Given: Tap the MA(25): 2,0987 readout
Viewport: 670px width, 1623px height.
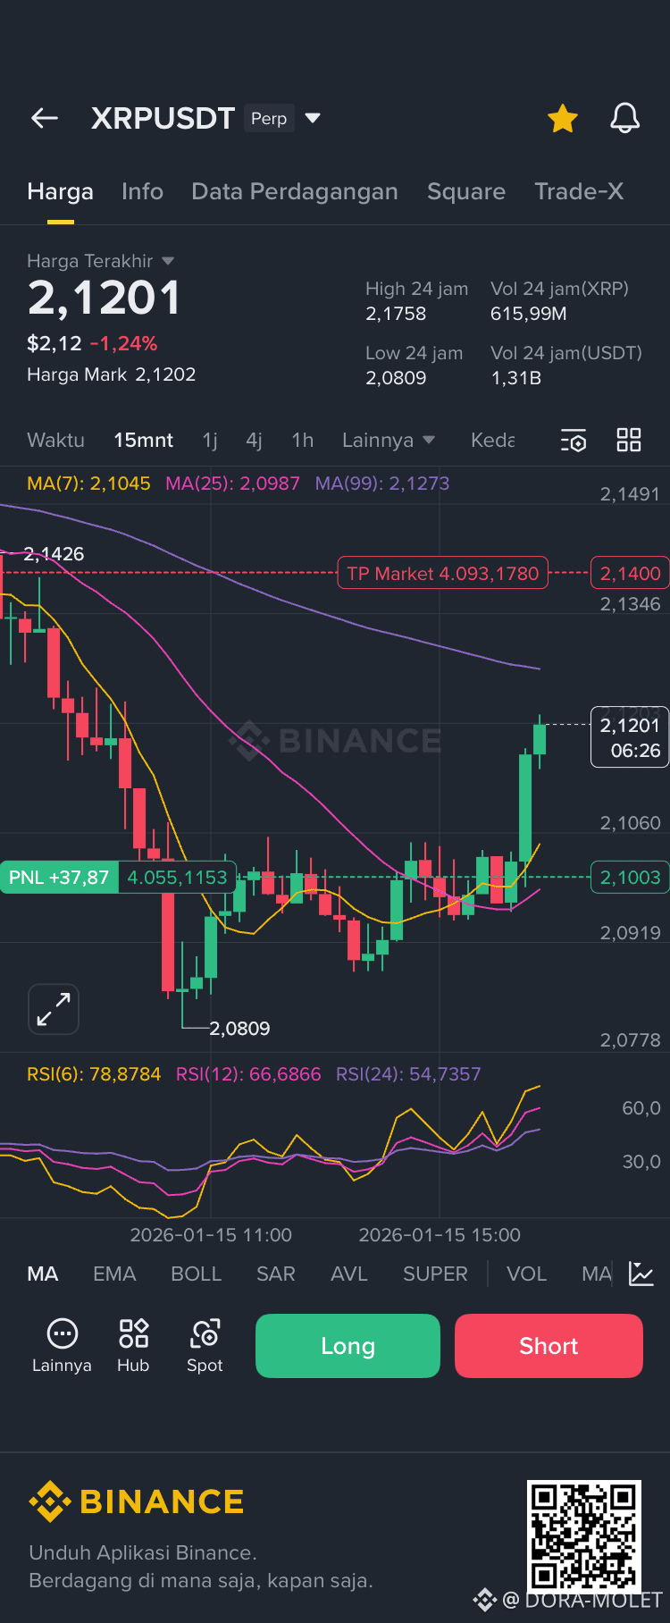Looking at the screenshot, I should (233, 484).
